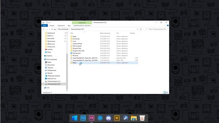219x123 pixels.
Task: Click the navigation pane vertical scrollbar
Action: (67, 71)
